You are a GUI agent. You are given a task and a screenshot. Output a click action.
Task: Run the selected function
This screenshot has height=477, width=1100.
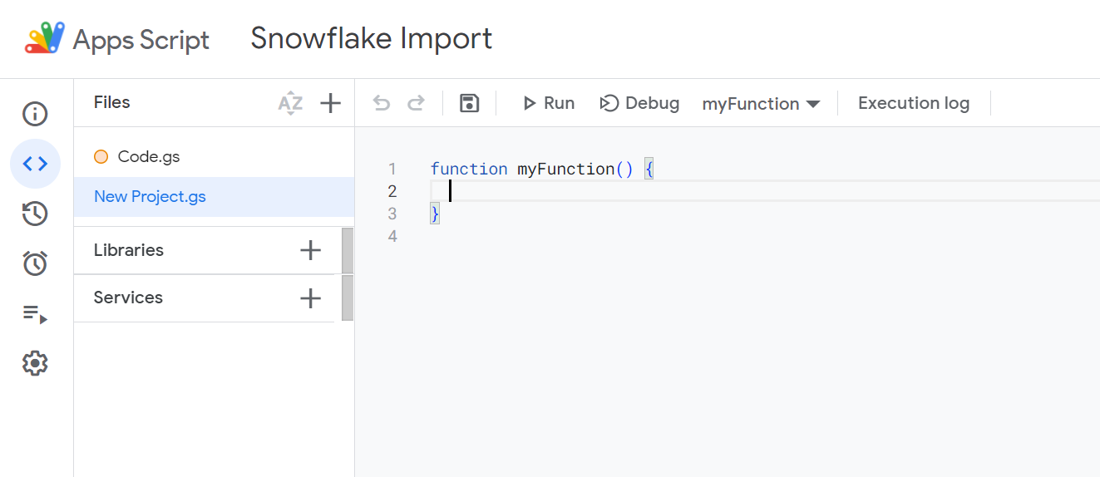point(549,103)
